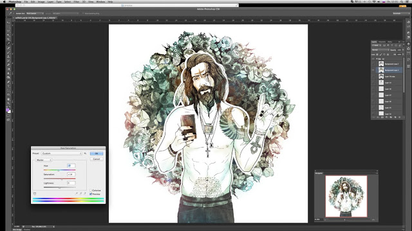The width and height of the screenshot is (412, 231).
Task: Select the Type tool
Action: click(8, 86)
